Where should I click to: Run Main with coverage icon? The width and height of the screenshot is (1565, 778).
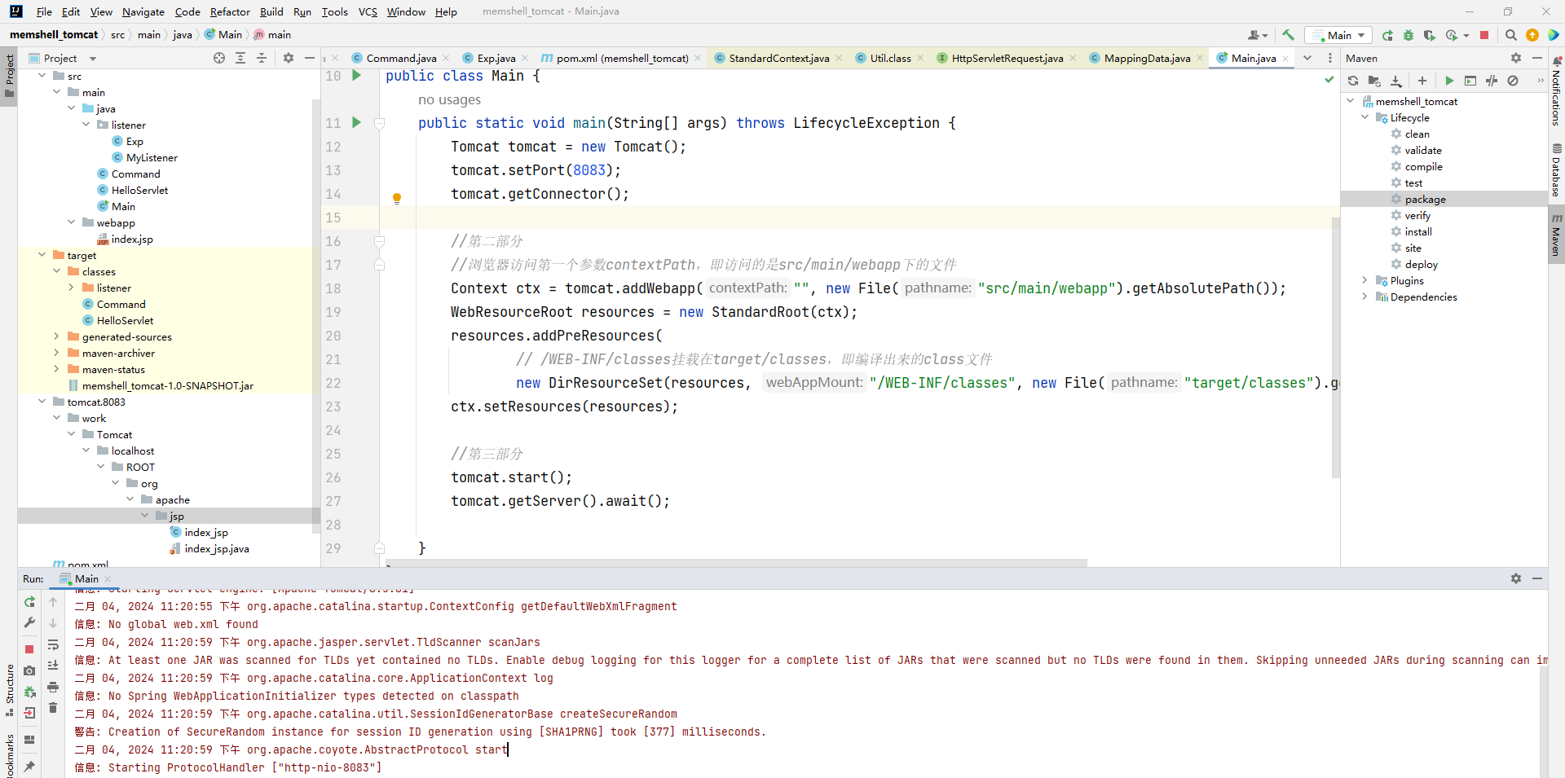pos(1429,35)
